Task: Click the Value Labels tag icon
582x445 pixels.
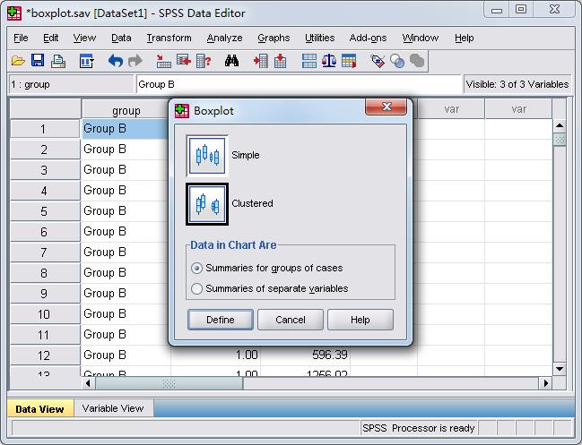Action: click(378, 61)
